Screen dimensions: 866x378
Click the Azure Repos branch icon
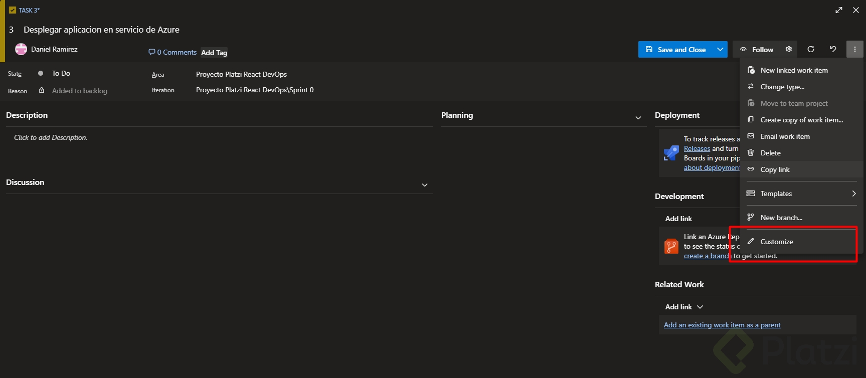[671, 246]
